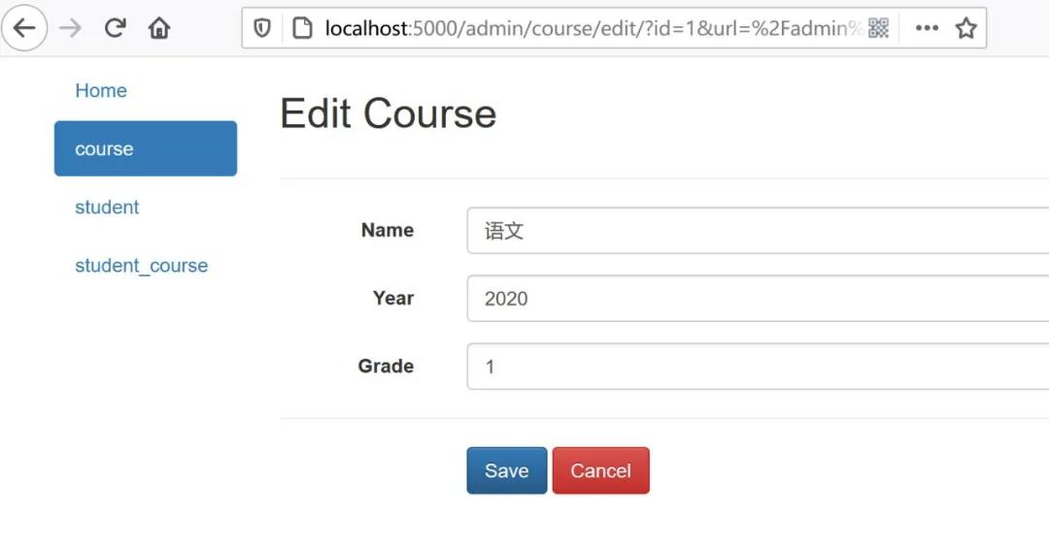This screenshot has height=547, width=1049.
Task: Go to the browser home page
Action: (x=159, y=28)
